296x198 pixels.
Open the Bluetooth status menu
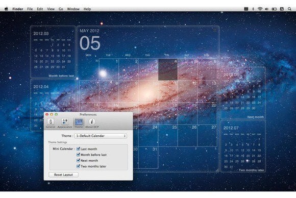[253, 9]
